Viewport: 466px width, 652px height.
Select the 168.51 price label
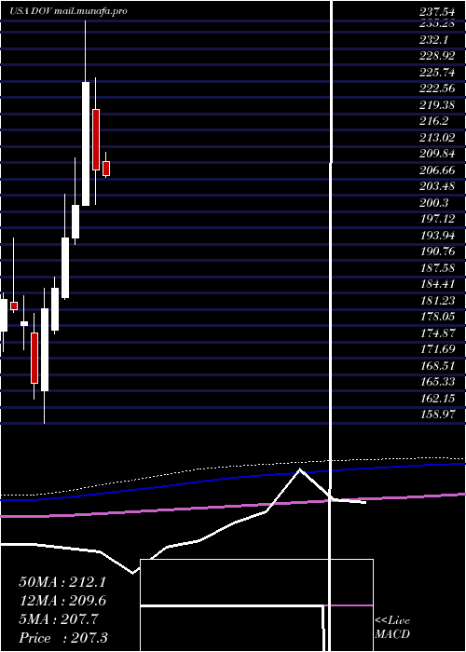point(437,366)
